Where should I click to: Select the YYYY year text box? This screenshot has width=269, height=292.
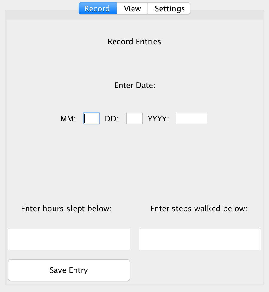(192, 118)
